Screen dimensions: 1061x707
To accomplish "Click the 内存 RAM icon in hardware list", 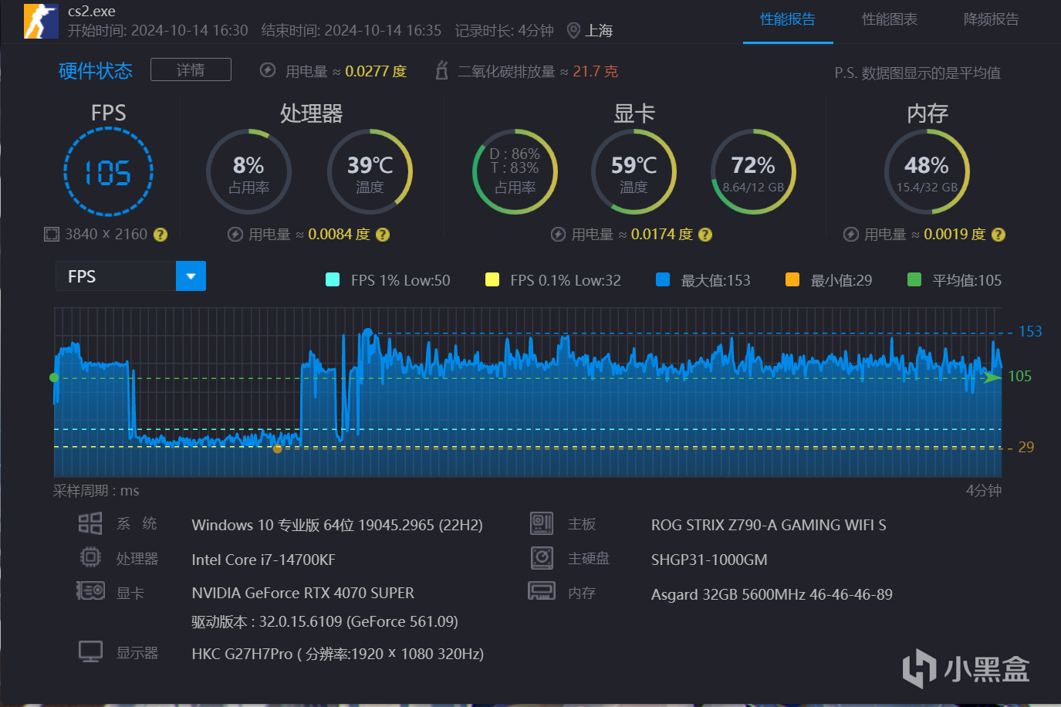I will [542, 591].
